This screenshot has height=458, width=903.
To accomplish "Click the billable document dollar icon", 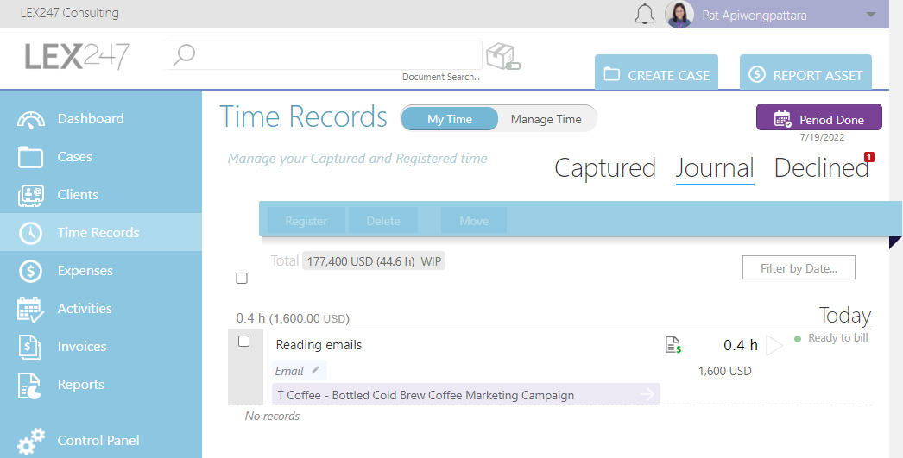I will tap(673, 345).
